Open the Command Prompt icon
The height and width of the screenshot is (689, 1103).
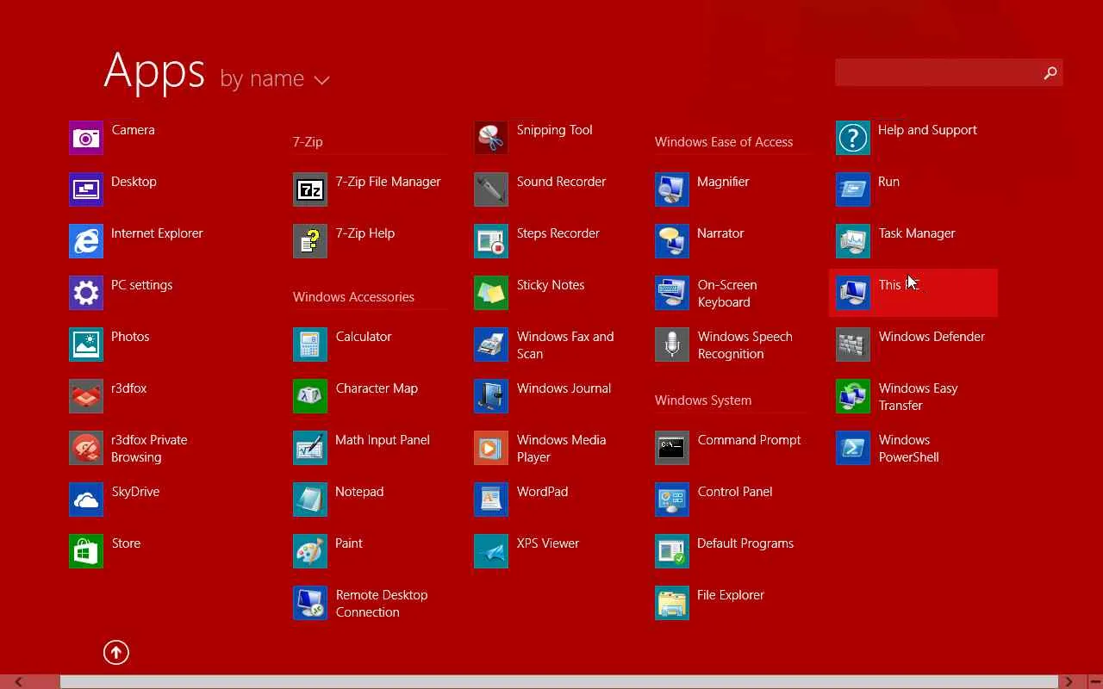[672, 448]
